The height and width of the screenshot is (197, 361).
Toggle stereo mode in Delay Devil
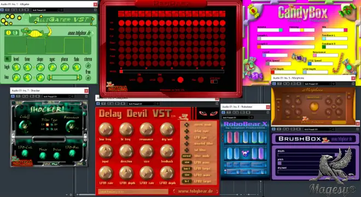click(187, 124)
